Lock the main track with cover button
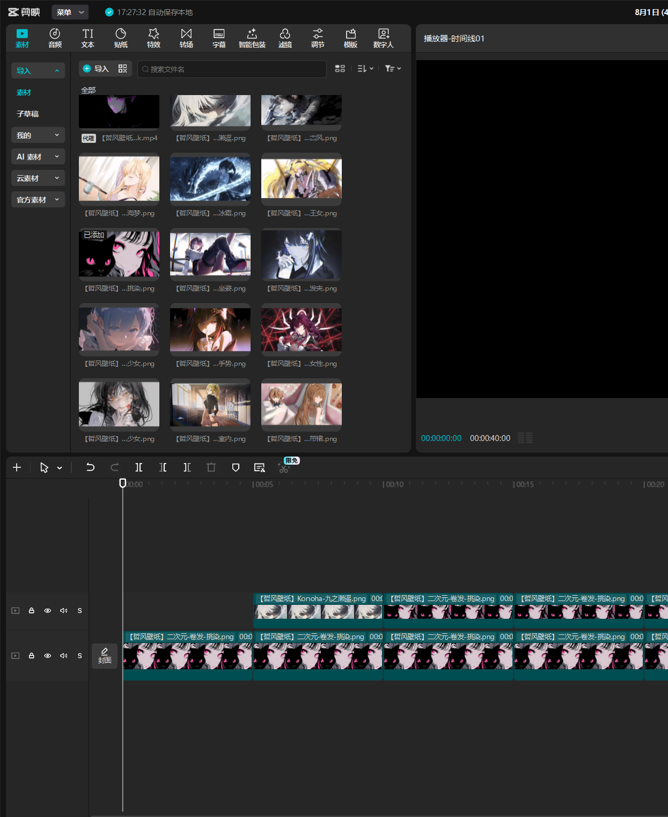 click(x=32, y=656)
